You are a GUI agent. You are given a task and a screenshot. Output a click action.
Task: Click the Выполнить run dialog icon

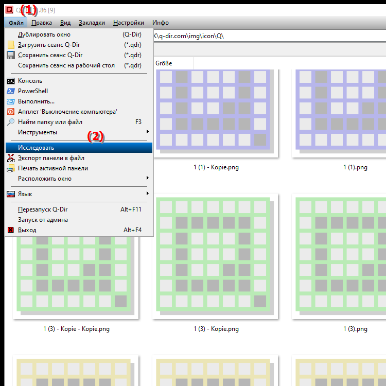pyautogui.click(x=11, y=101)
